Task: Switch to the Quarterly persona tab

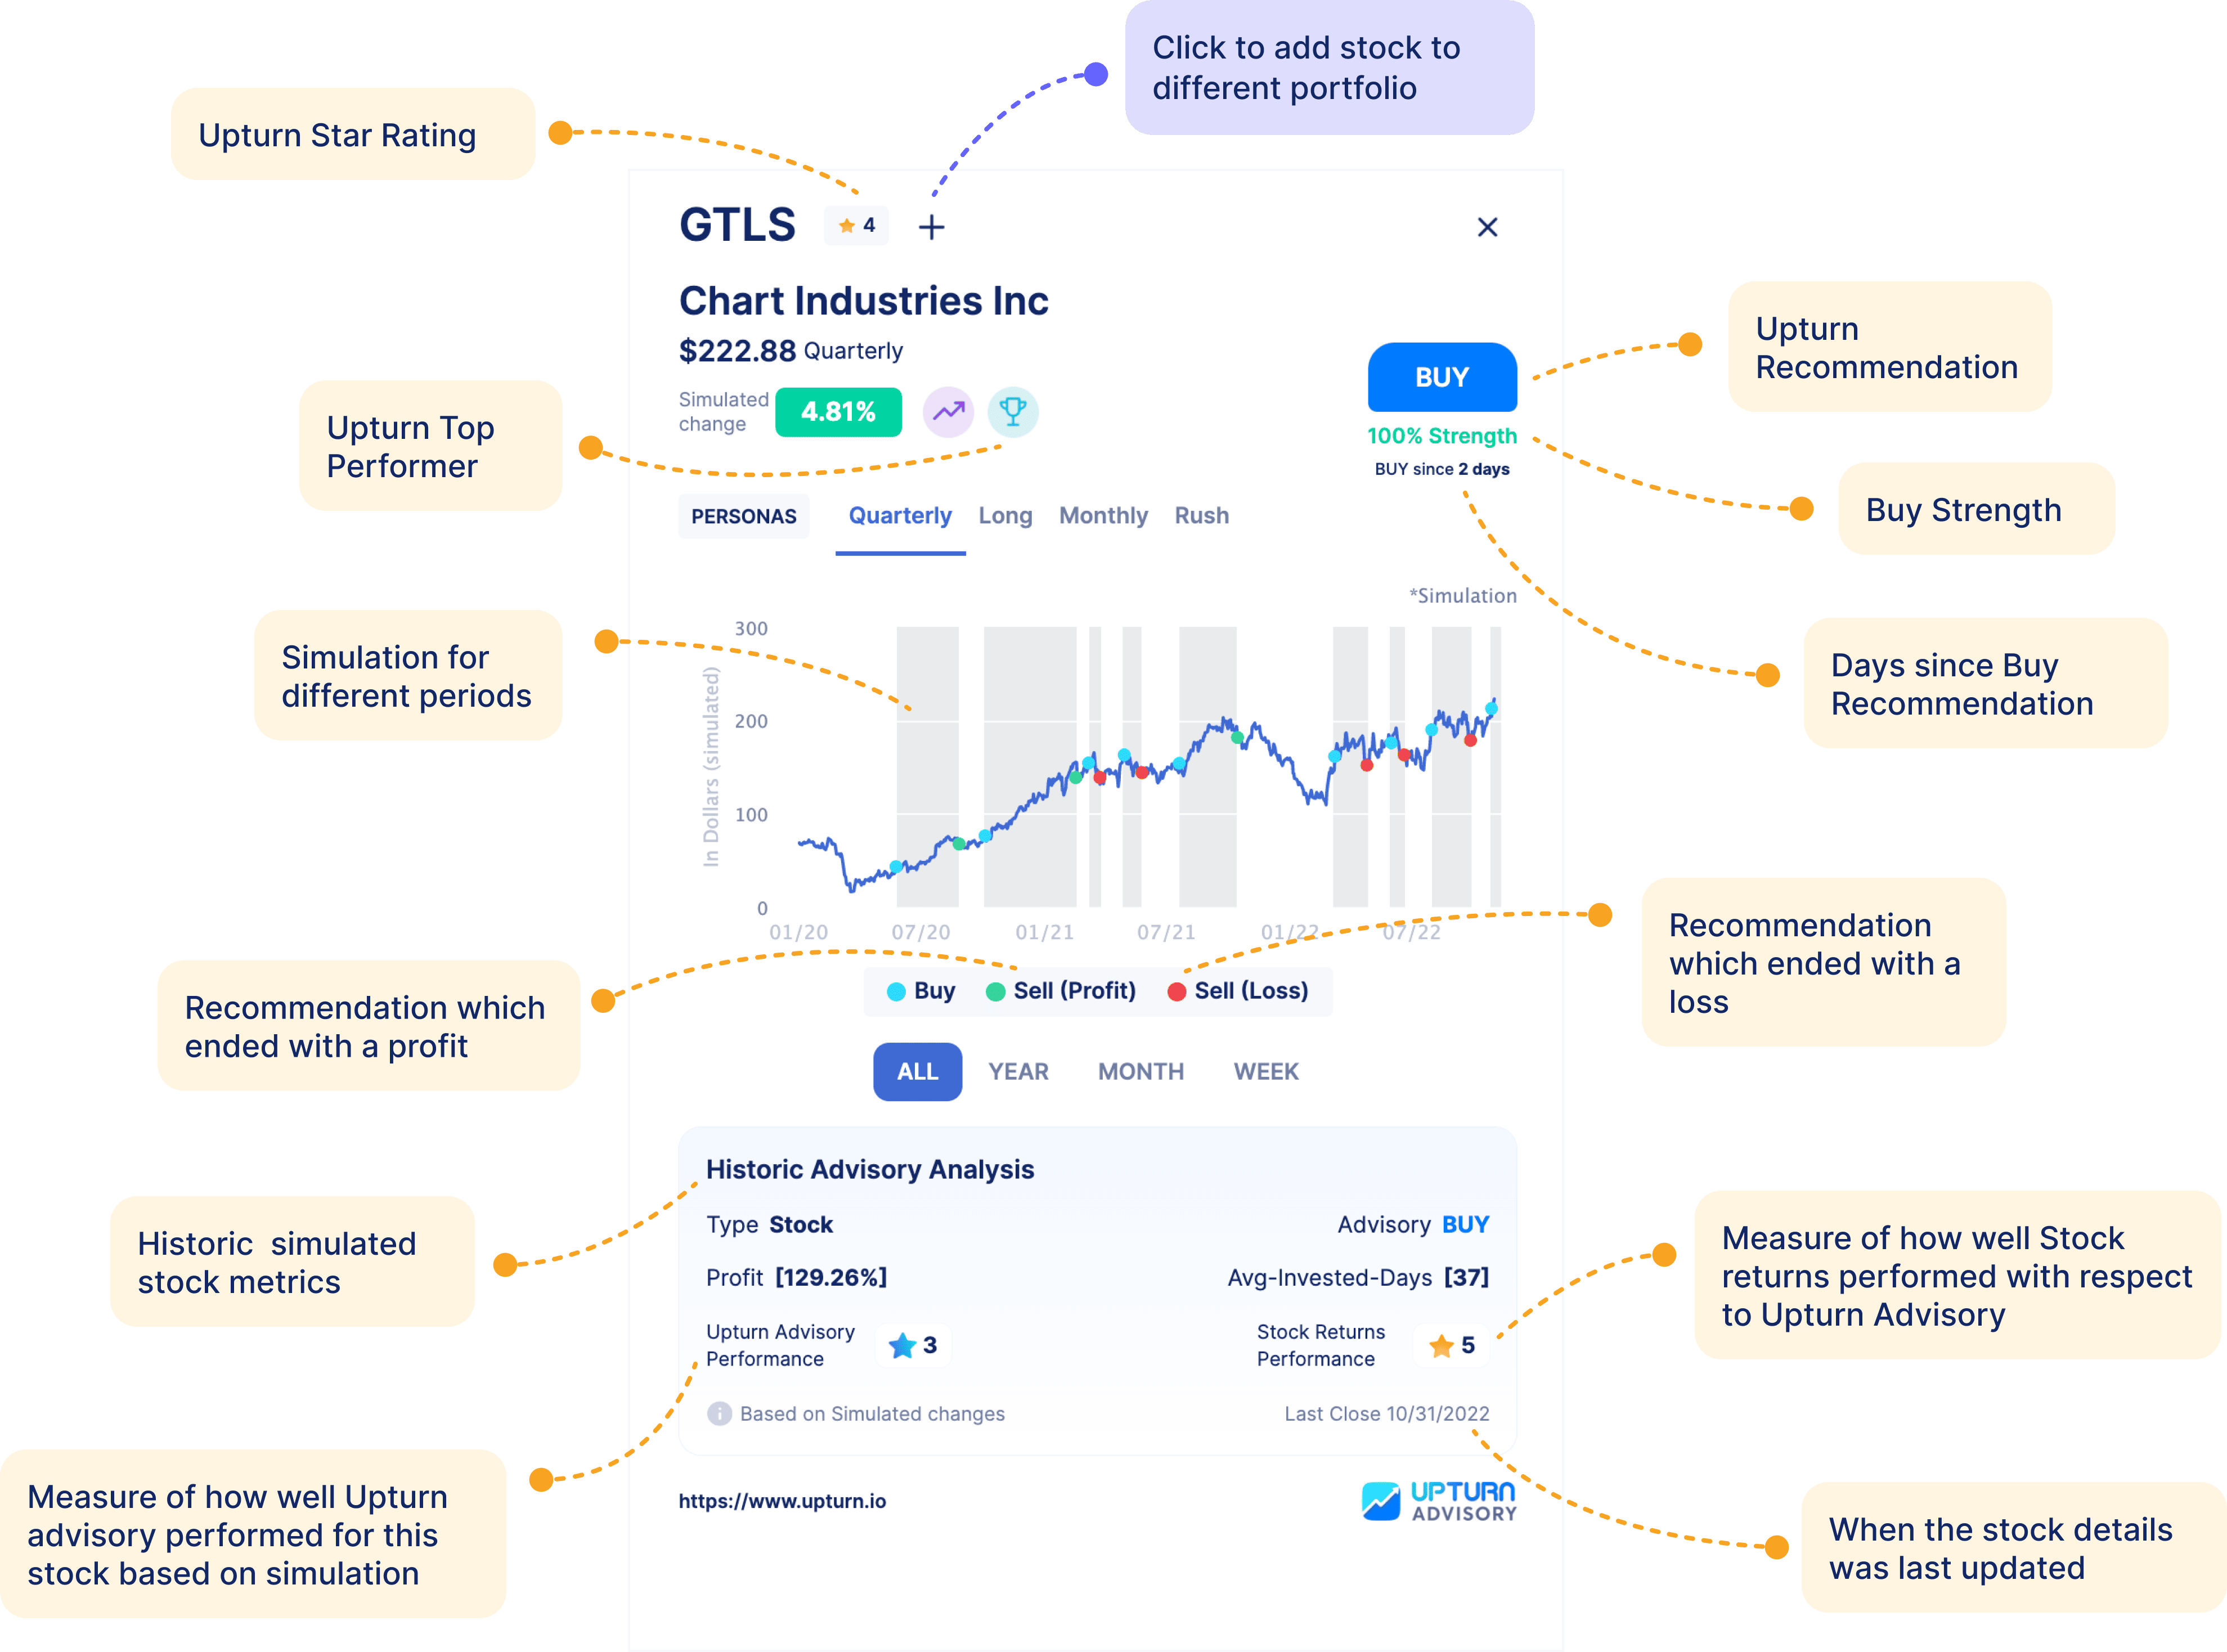Action: (900, 516)
